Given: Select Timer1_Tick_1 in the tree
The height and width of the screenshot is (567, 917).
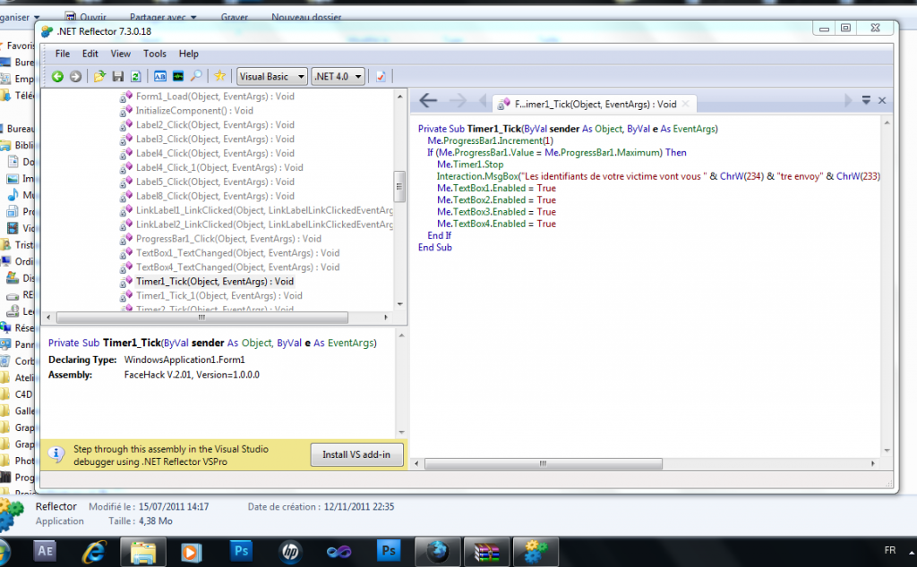Looking at the screenshot, I should click(219, 295).
